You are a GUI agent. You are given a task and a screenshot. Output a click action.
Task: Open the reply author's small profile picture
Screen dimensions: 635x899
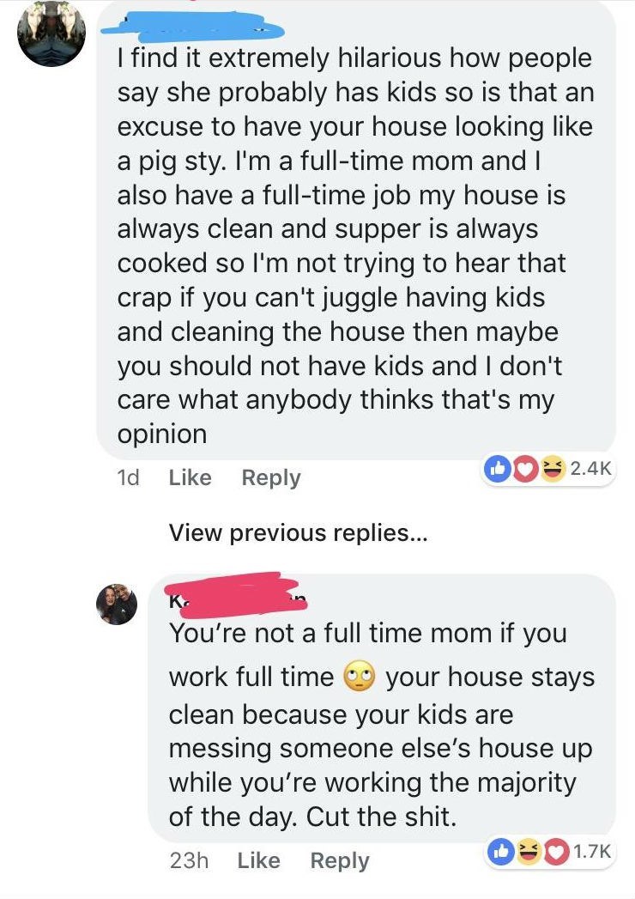116,604
